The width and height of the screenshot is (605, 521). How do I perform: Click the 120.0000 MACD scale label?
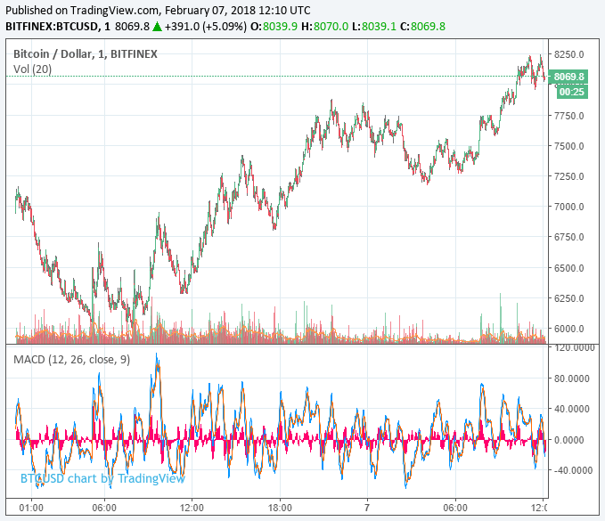[572, 348]
